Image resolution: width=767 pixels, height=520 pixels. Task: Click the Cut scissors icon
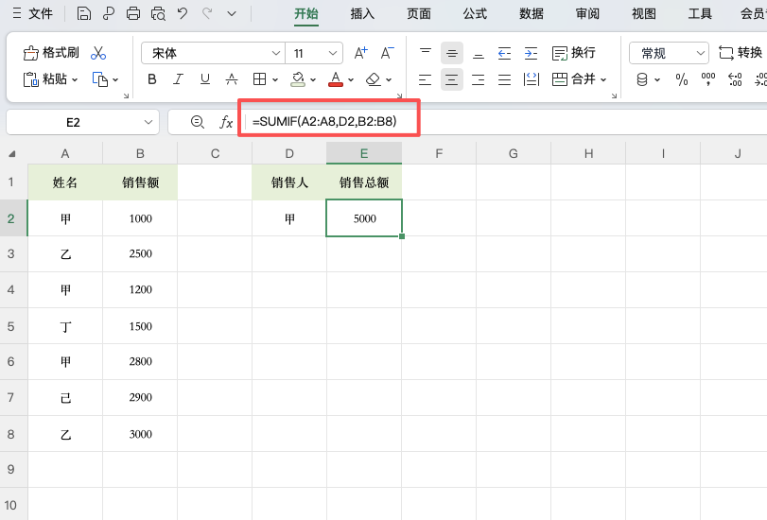98,53
